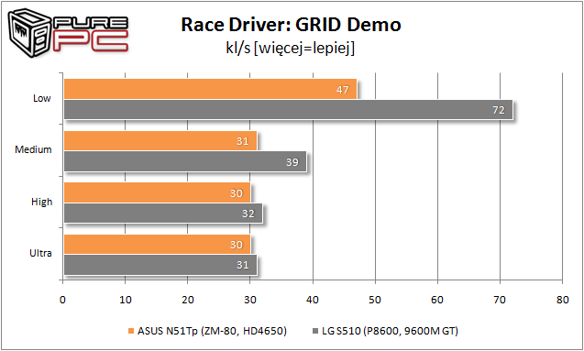584x351 pixels.
Task: Click the x-axis label '50'
Action: pos(375,300)
